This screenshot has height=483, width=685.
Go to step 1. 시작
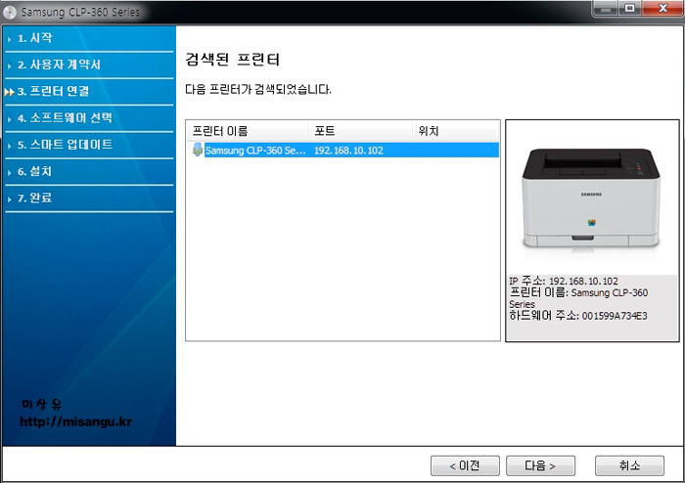pyautogui.click(x=35, y=38)
